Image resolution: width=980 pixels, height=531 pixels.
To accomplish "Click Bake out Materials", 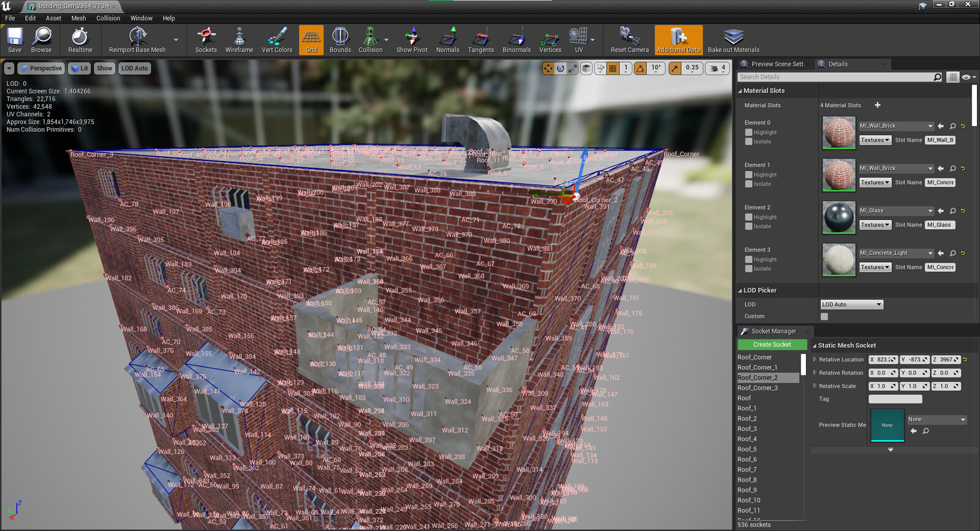I will 733,40.
